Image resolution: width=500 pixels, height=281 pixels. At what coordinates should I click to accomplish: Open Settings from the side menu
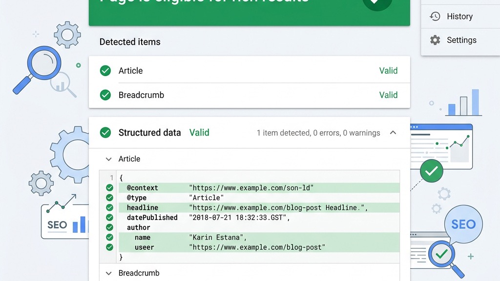point(461,40)
